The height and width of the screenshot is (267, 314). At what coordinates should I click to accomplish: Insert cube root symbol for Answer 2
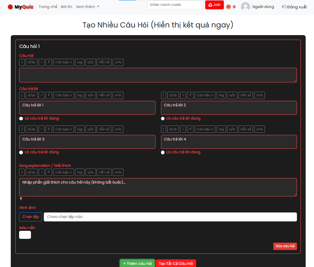(190, 95)
